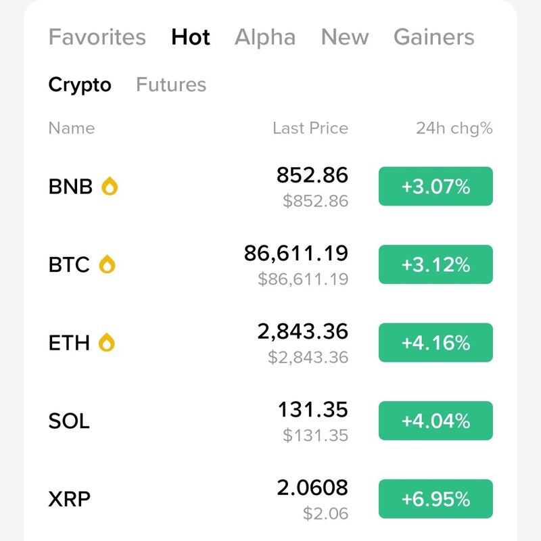Viewport: 541px width, 541px height.
Task: Tap the ETH +4.16% change badge
Action: click(x=436, y=343)
